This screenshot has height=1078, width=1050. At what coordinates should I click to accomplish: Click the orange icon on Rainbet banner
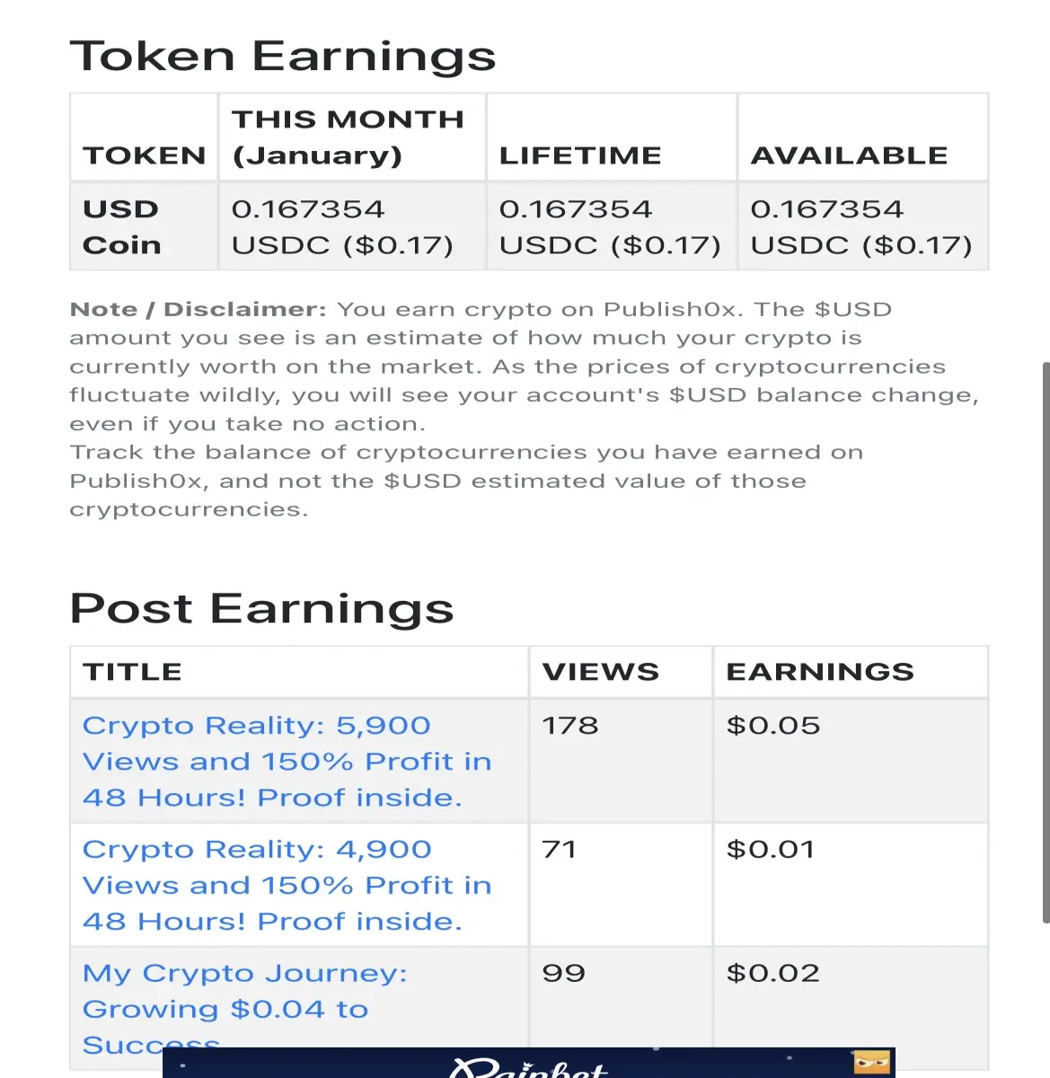pyautogui.click(x=871, y=1062)
